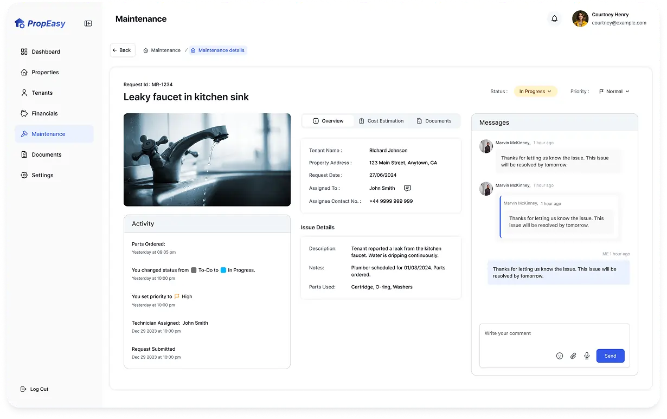This screenshot has width=667, height=419.
Task: Attach a file using the paperclip icon
Action: (573, 356)
